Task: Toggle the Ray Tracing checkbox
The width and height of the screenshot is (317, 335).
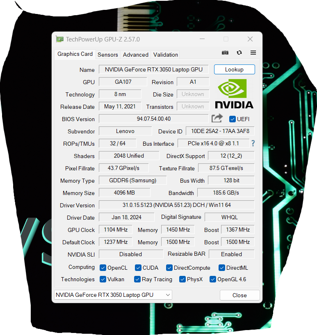Action: pyautogui.click(x=137, y=279)
